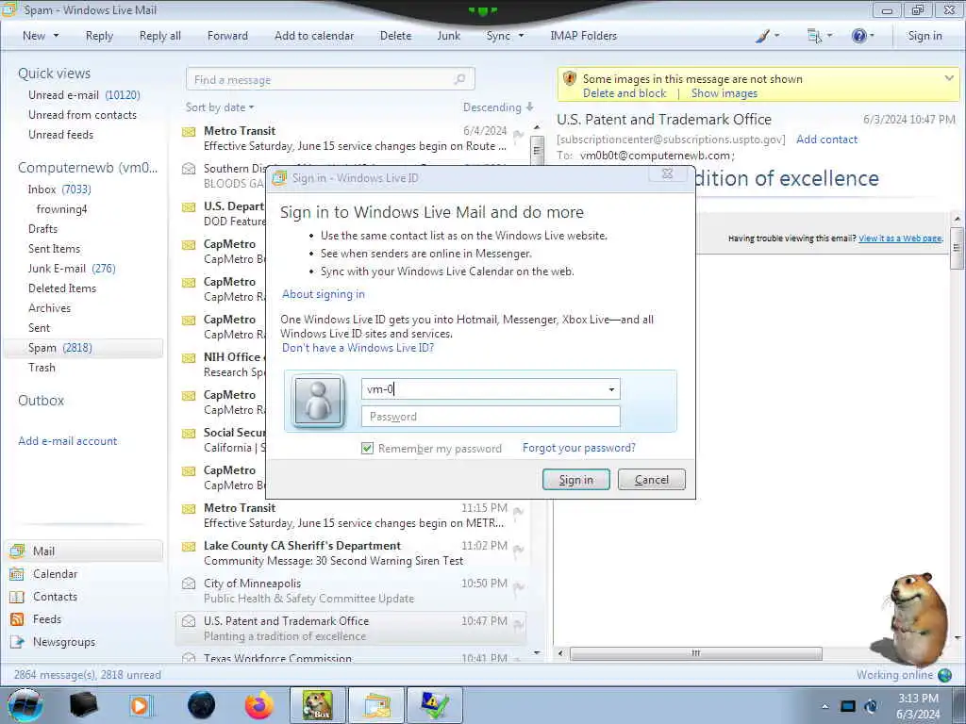Click the black box taskbar icon
966x724 pixels.
(84, 705)
